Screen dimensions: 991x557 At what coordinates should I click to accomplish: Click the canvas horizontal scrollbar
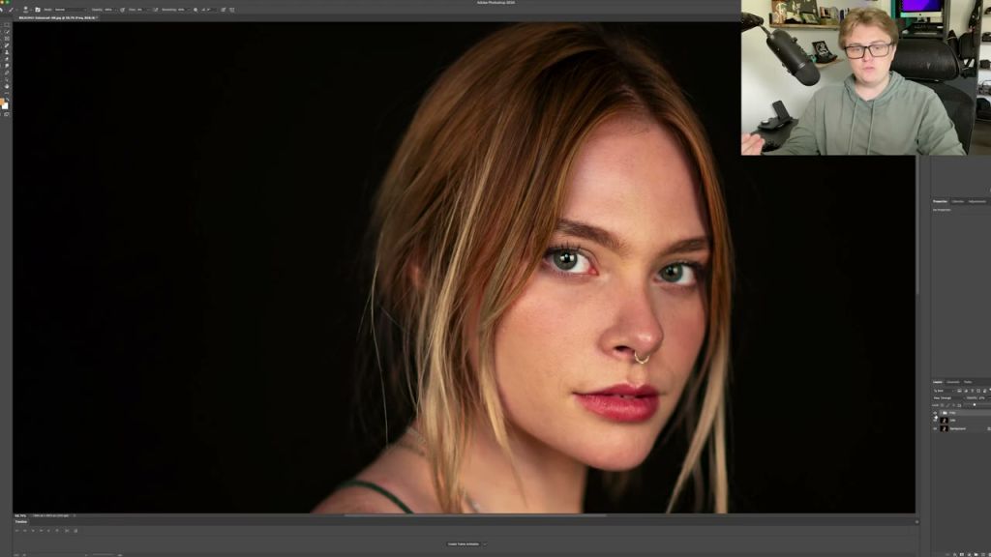click(475, 515)
